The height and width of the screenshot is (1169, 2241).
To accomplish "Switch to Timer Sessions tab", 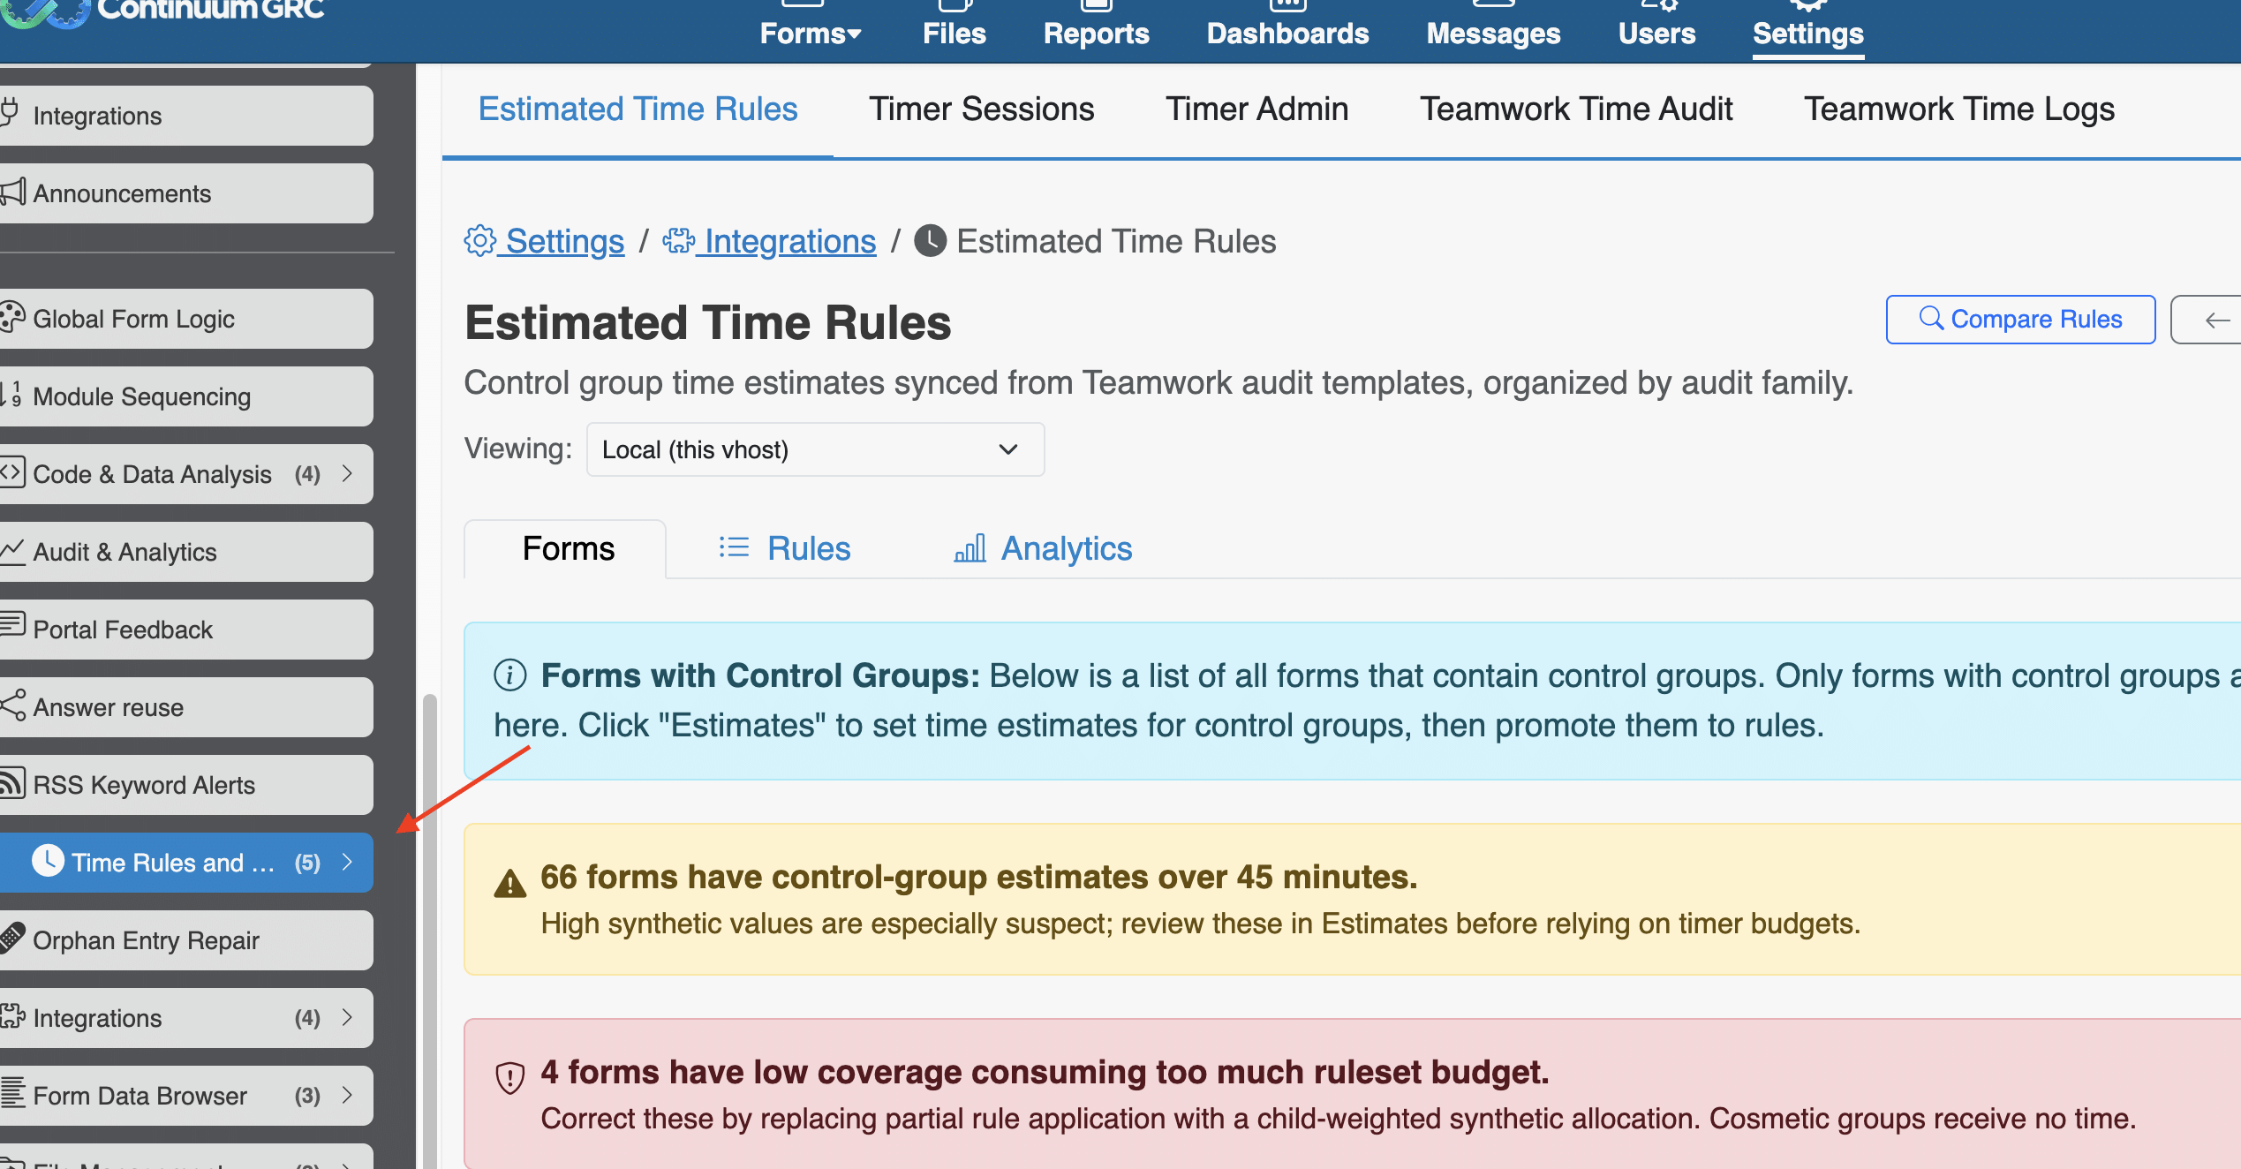I will [x=981, y=109].
